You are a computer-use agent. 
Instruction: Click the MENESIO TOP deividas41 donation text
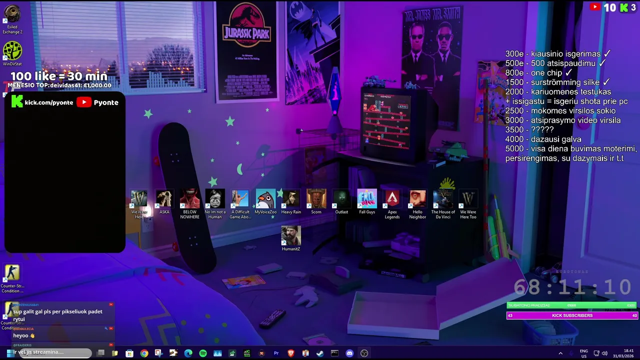[x=59, y=85]
